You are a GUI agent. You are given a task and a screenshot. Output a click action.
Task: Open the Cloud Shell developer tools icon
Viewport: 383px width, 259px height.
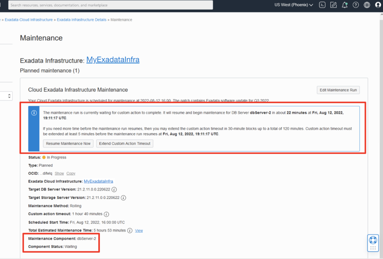point(322,5)
